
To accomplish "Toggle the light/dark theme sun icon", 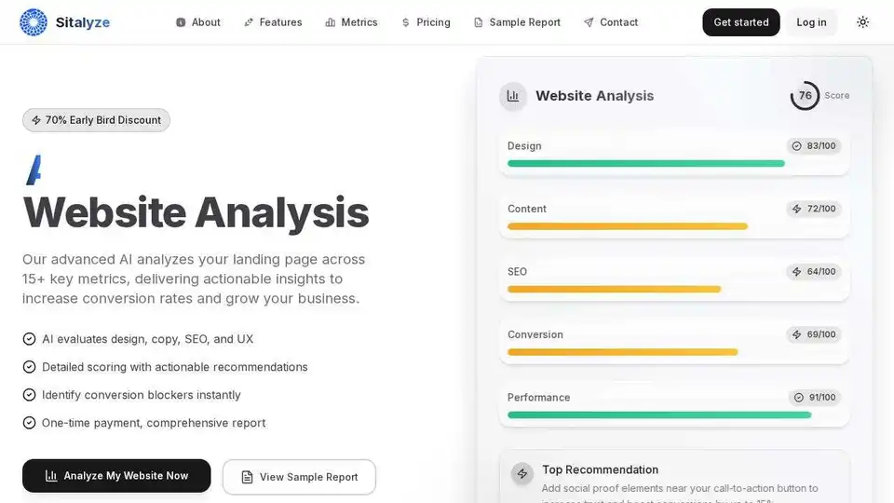I will (x=862, y=22).
